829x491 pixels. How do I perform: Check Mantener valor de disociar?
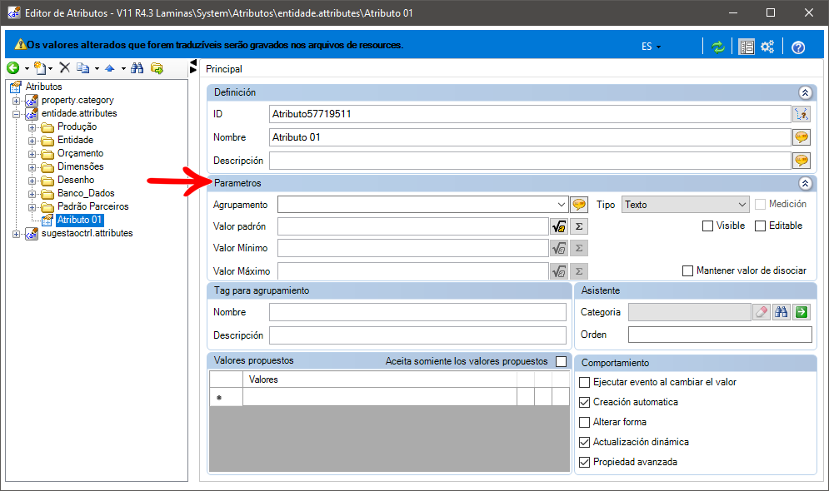(x=688, y=270)
